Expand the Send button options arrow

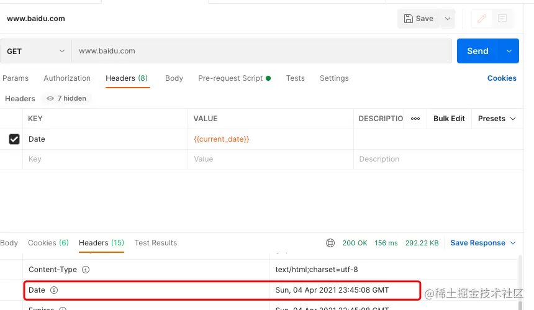pos(509,51)
